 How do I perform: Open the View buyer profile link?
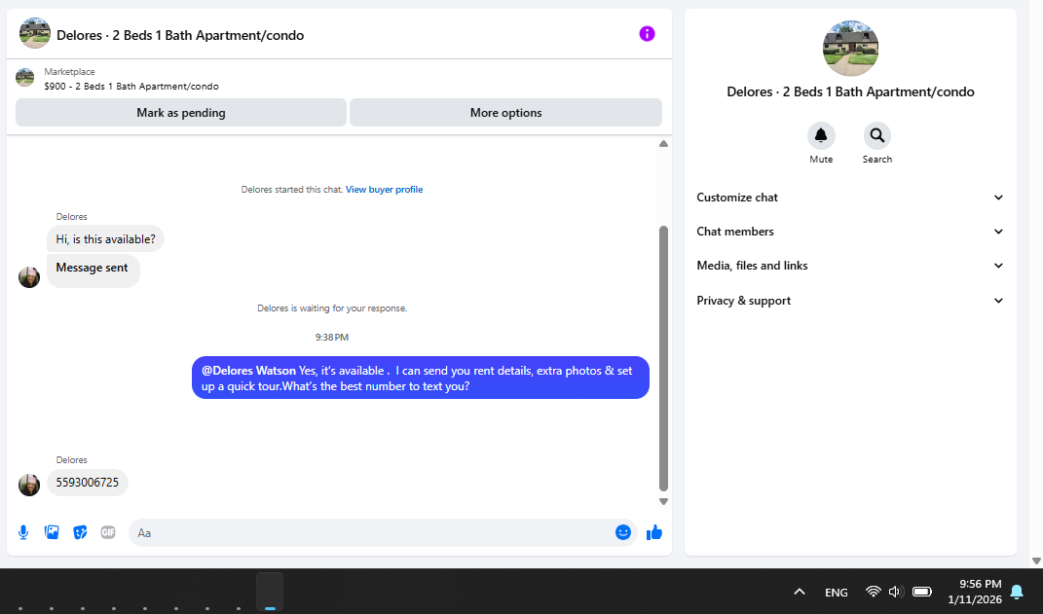(384, 190)
